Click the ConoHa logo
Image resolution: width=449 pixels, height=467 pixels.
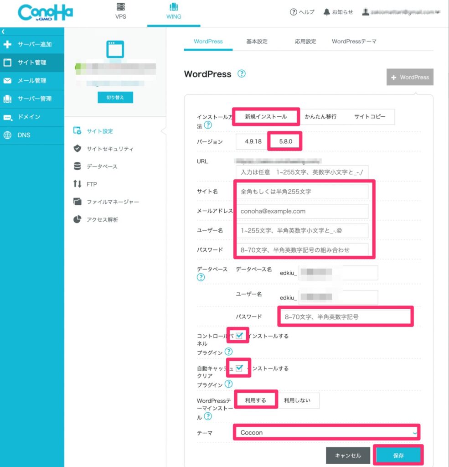pos(45,13)
